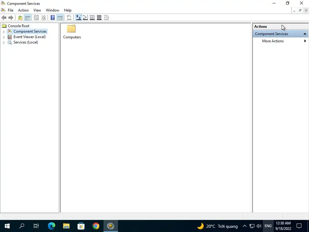Restore the inner MDI console window

300,11
